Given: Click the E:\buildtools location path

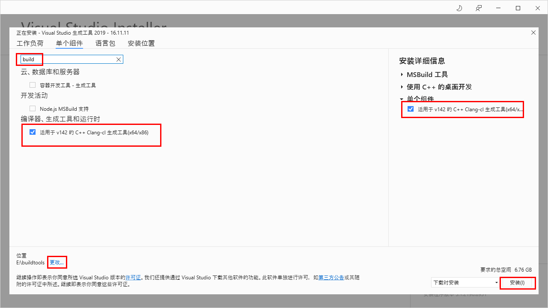Looking at the screenshot, I should (30, 262).
